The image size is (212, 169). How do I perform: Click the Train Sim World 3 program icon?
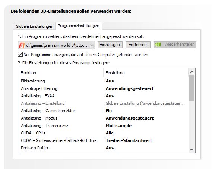(x=22, y=45)
